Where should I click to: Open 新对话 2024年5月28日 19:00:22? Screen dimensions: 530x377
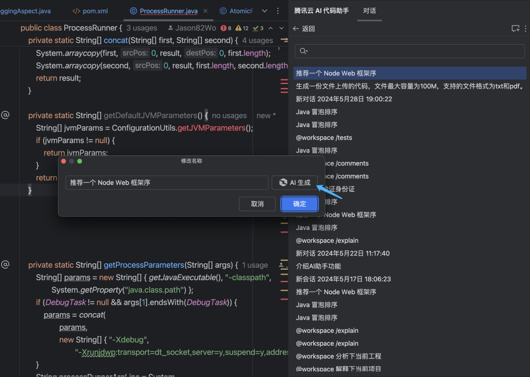(344, 99)
